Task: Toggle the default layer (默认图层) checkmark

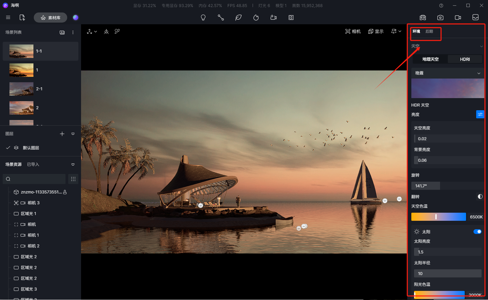Action: pos(8,148)
